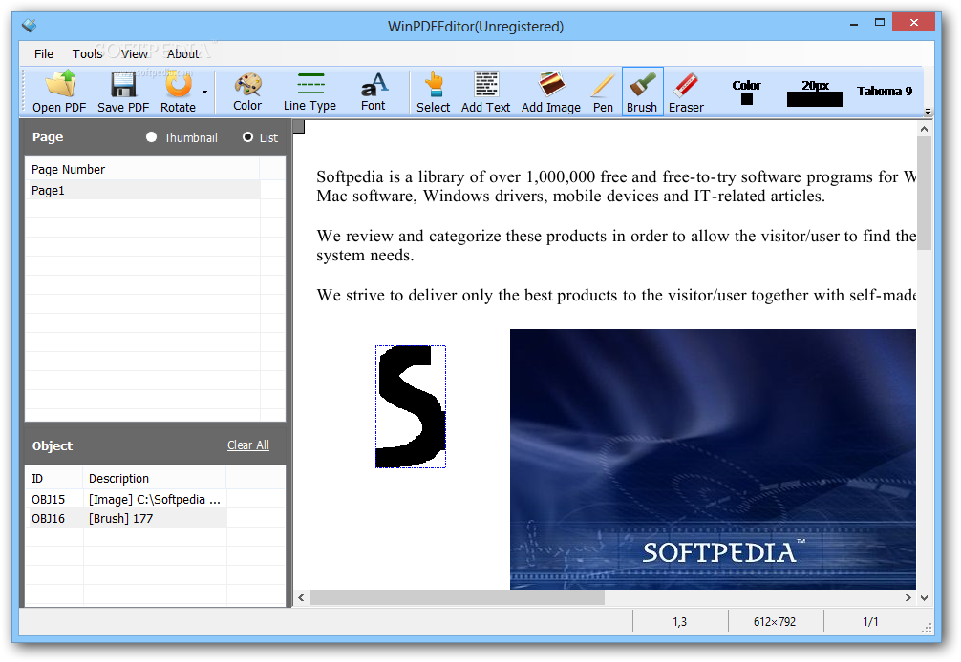The height and width of the screenshot is (662, 961).
Task: Click the horizontal scrollbar thumb
Action: [458, 598]
